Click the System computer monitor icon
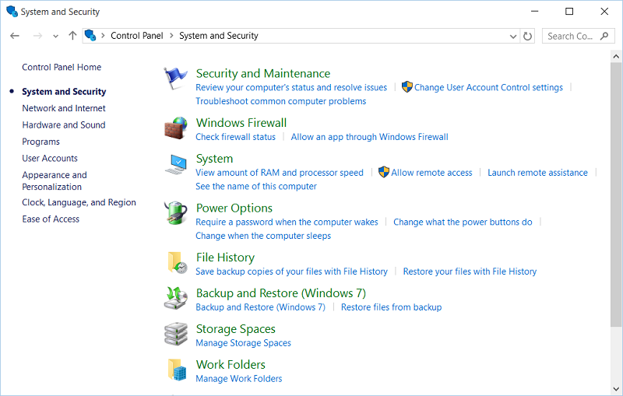The height and width of the screenshot is (396, 623). click(176, 165)
